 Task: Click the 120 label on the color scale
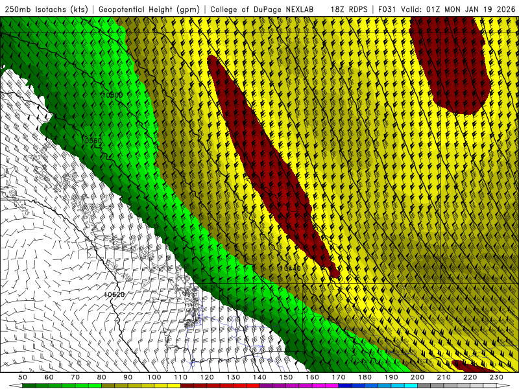click(x=207, y=377)
